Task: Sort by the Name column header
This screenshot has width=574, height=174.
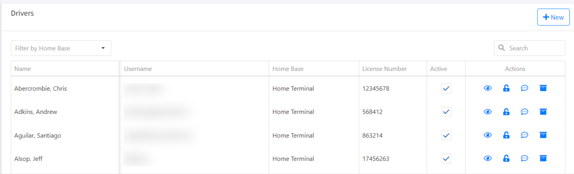Action: tap(23, 69)
